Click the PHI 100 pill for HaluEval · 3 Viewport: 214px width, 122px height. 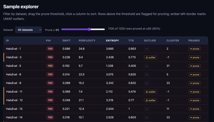coord(50,57)
